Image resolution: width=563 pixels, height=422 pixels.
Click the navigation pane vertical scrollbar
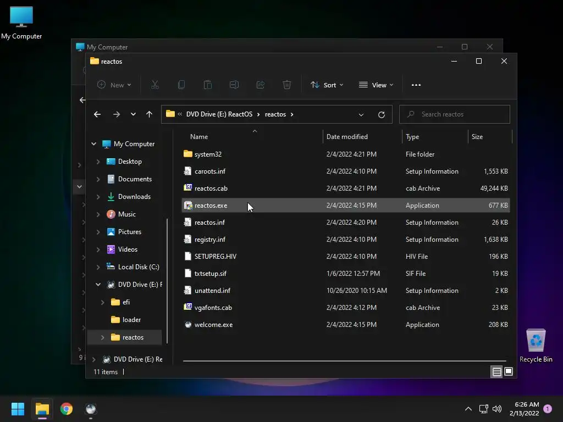167,281
